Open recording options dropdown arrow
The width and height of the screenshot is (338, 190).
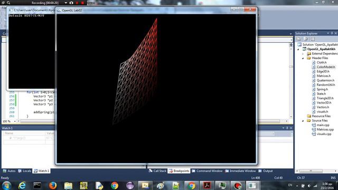(65, 3)
